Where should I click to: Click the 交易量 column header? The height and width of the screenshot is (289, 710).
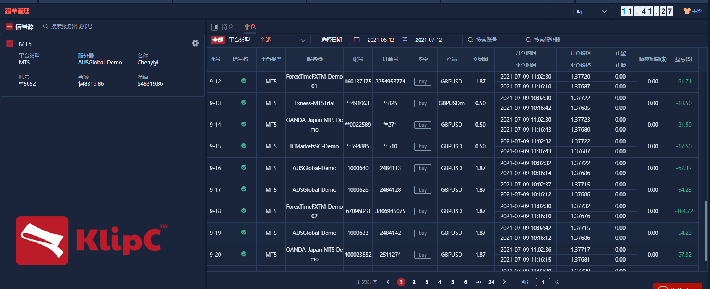480,59
